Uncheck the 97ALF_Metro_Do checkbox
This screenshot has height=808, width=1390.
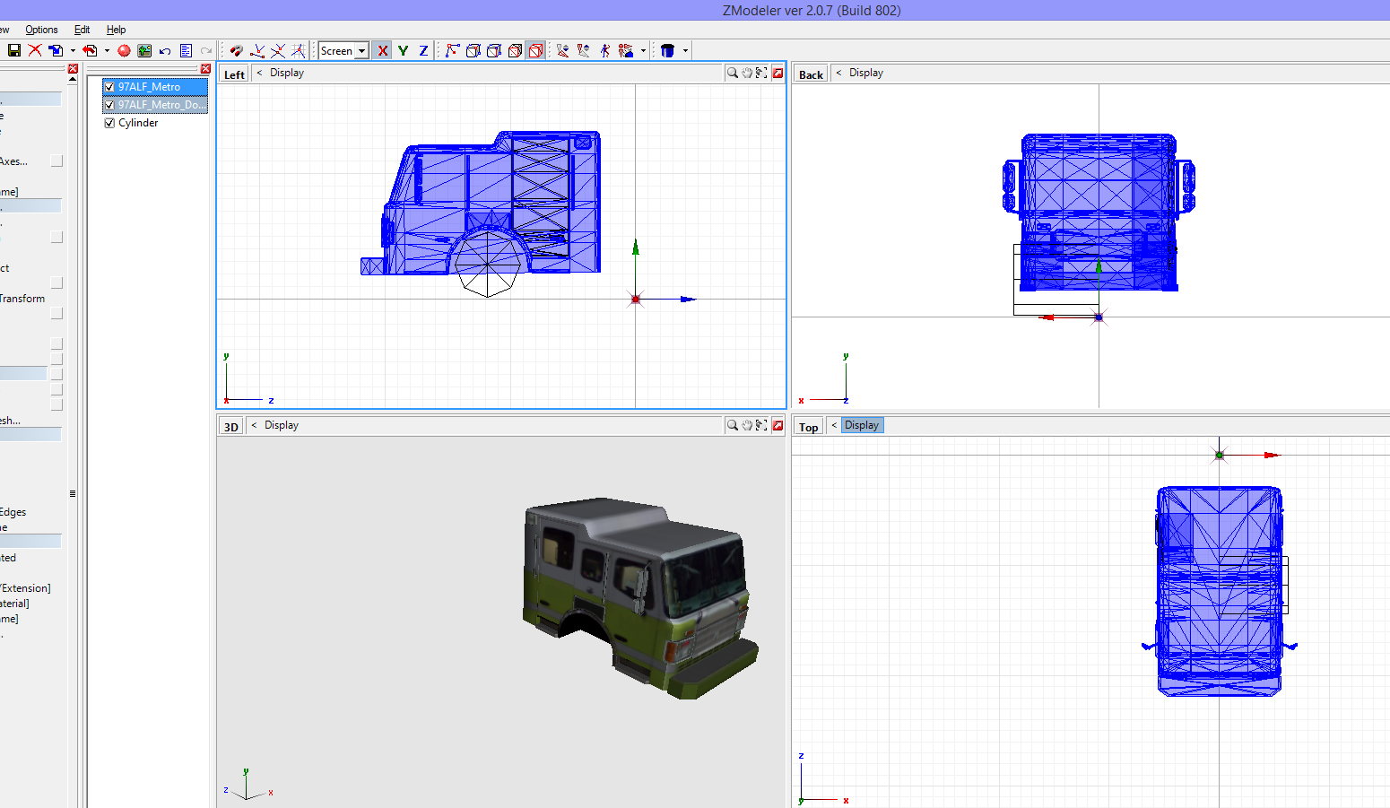click(x=109, y=104)
